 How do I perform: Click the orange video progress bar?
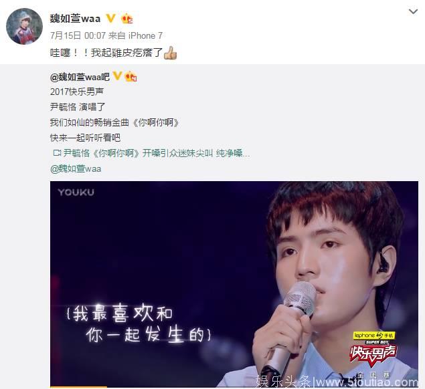point(78,387)
